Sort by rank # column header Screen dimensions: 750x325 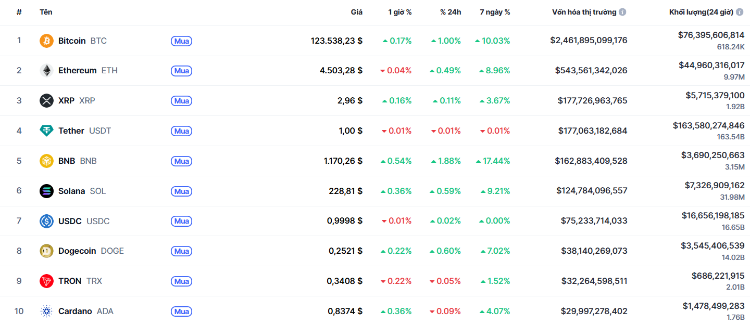19,12
